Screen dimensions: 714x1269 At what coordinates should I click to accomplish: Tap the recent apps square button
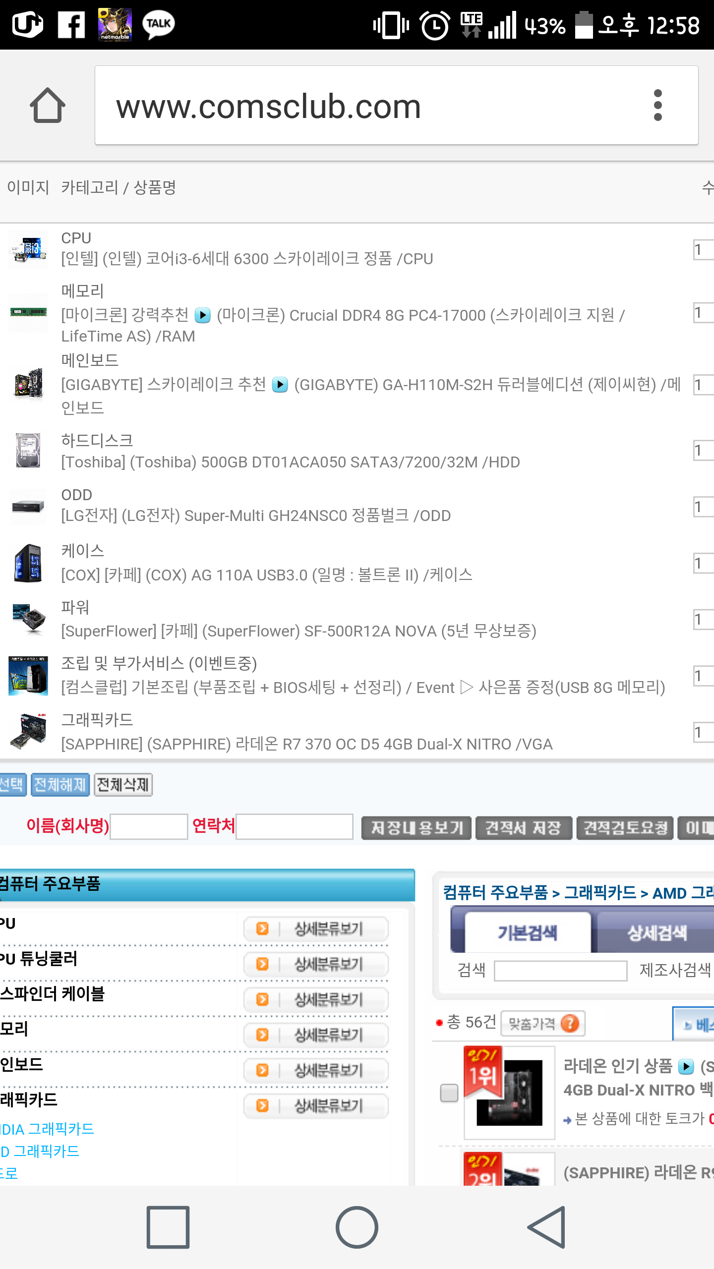click(168, 1227)
